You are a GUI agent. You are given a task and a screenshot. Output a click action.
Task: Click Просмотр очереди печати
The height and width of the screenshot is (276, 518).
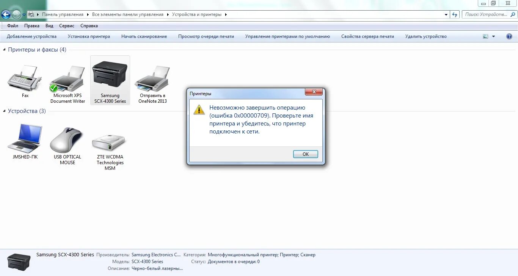206,36
